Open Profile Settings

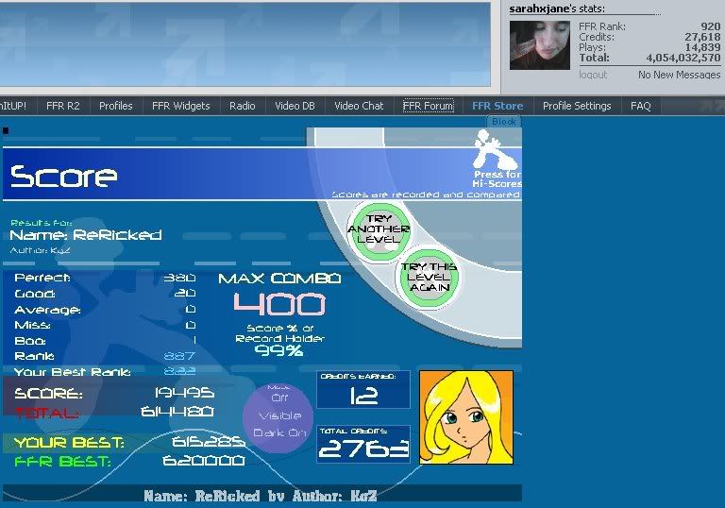tap(577, 106)
